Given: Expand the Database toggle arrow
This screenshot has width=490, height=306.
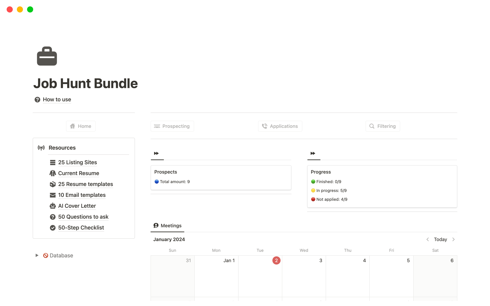Looking at the screenshot, I should [37, 255].
